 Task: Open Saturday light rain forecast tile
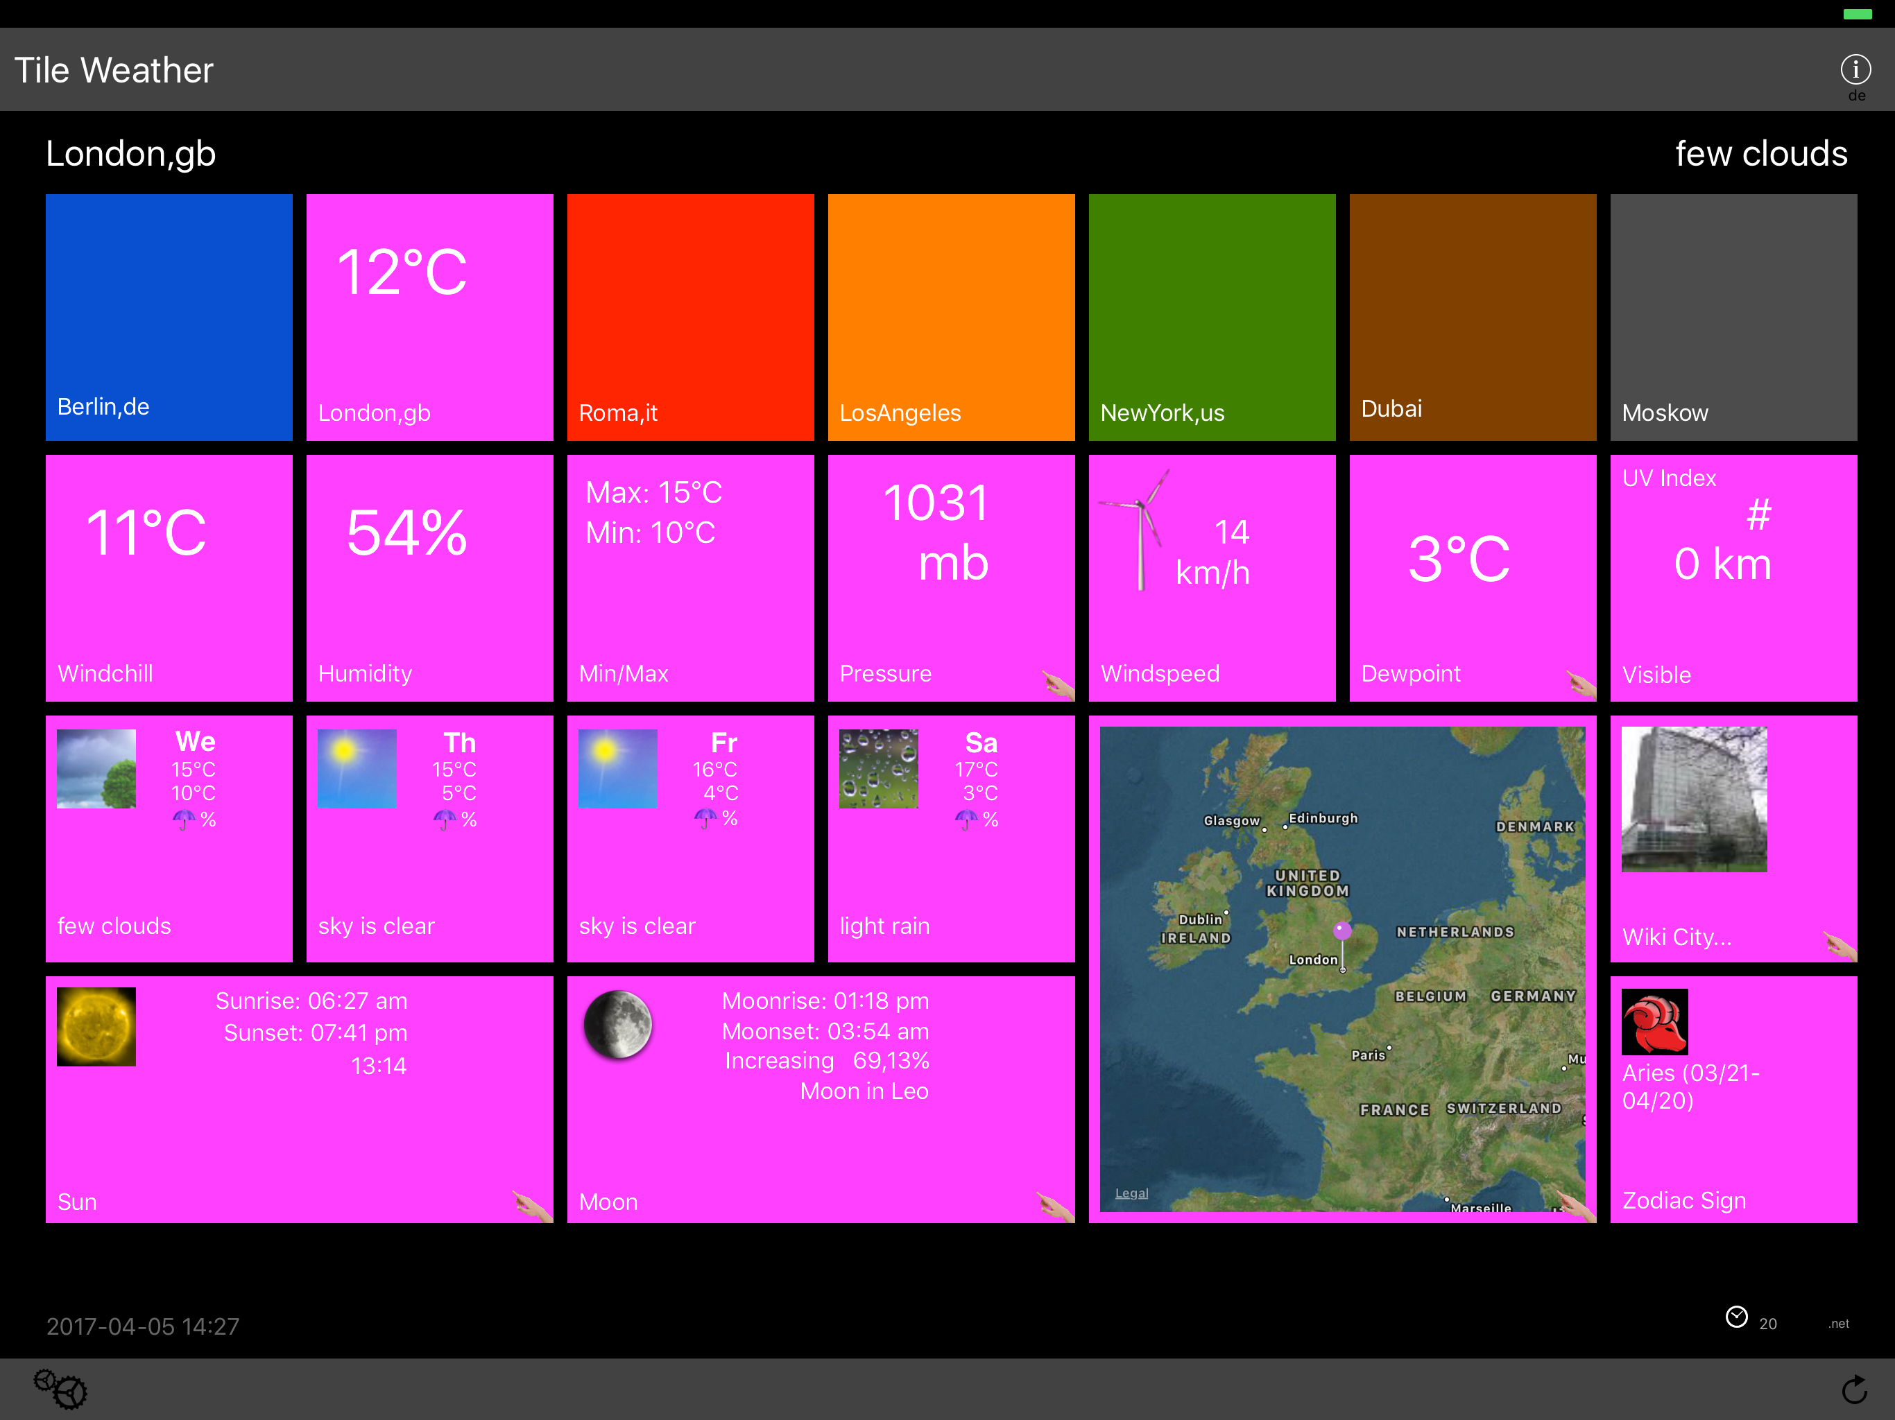pos(951,838)
